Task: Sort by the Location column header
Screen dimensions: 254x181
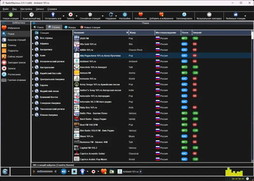Action: pyautogui.click(x=168, y=33)
